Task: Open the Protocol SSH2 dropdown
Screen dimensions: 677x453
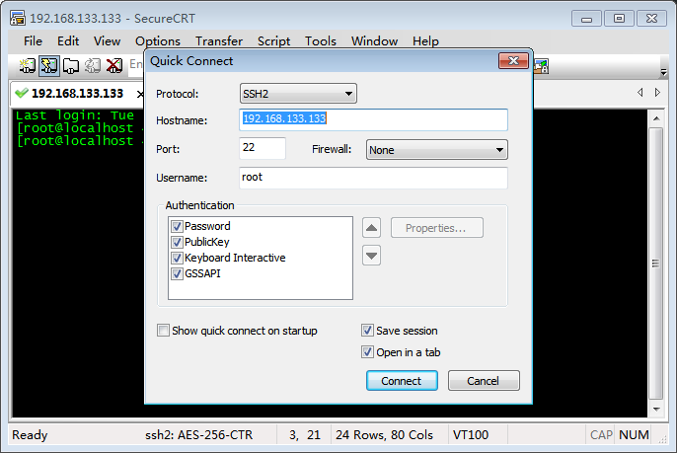Action: 298,94
